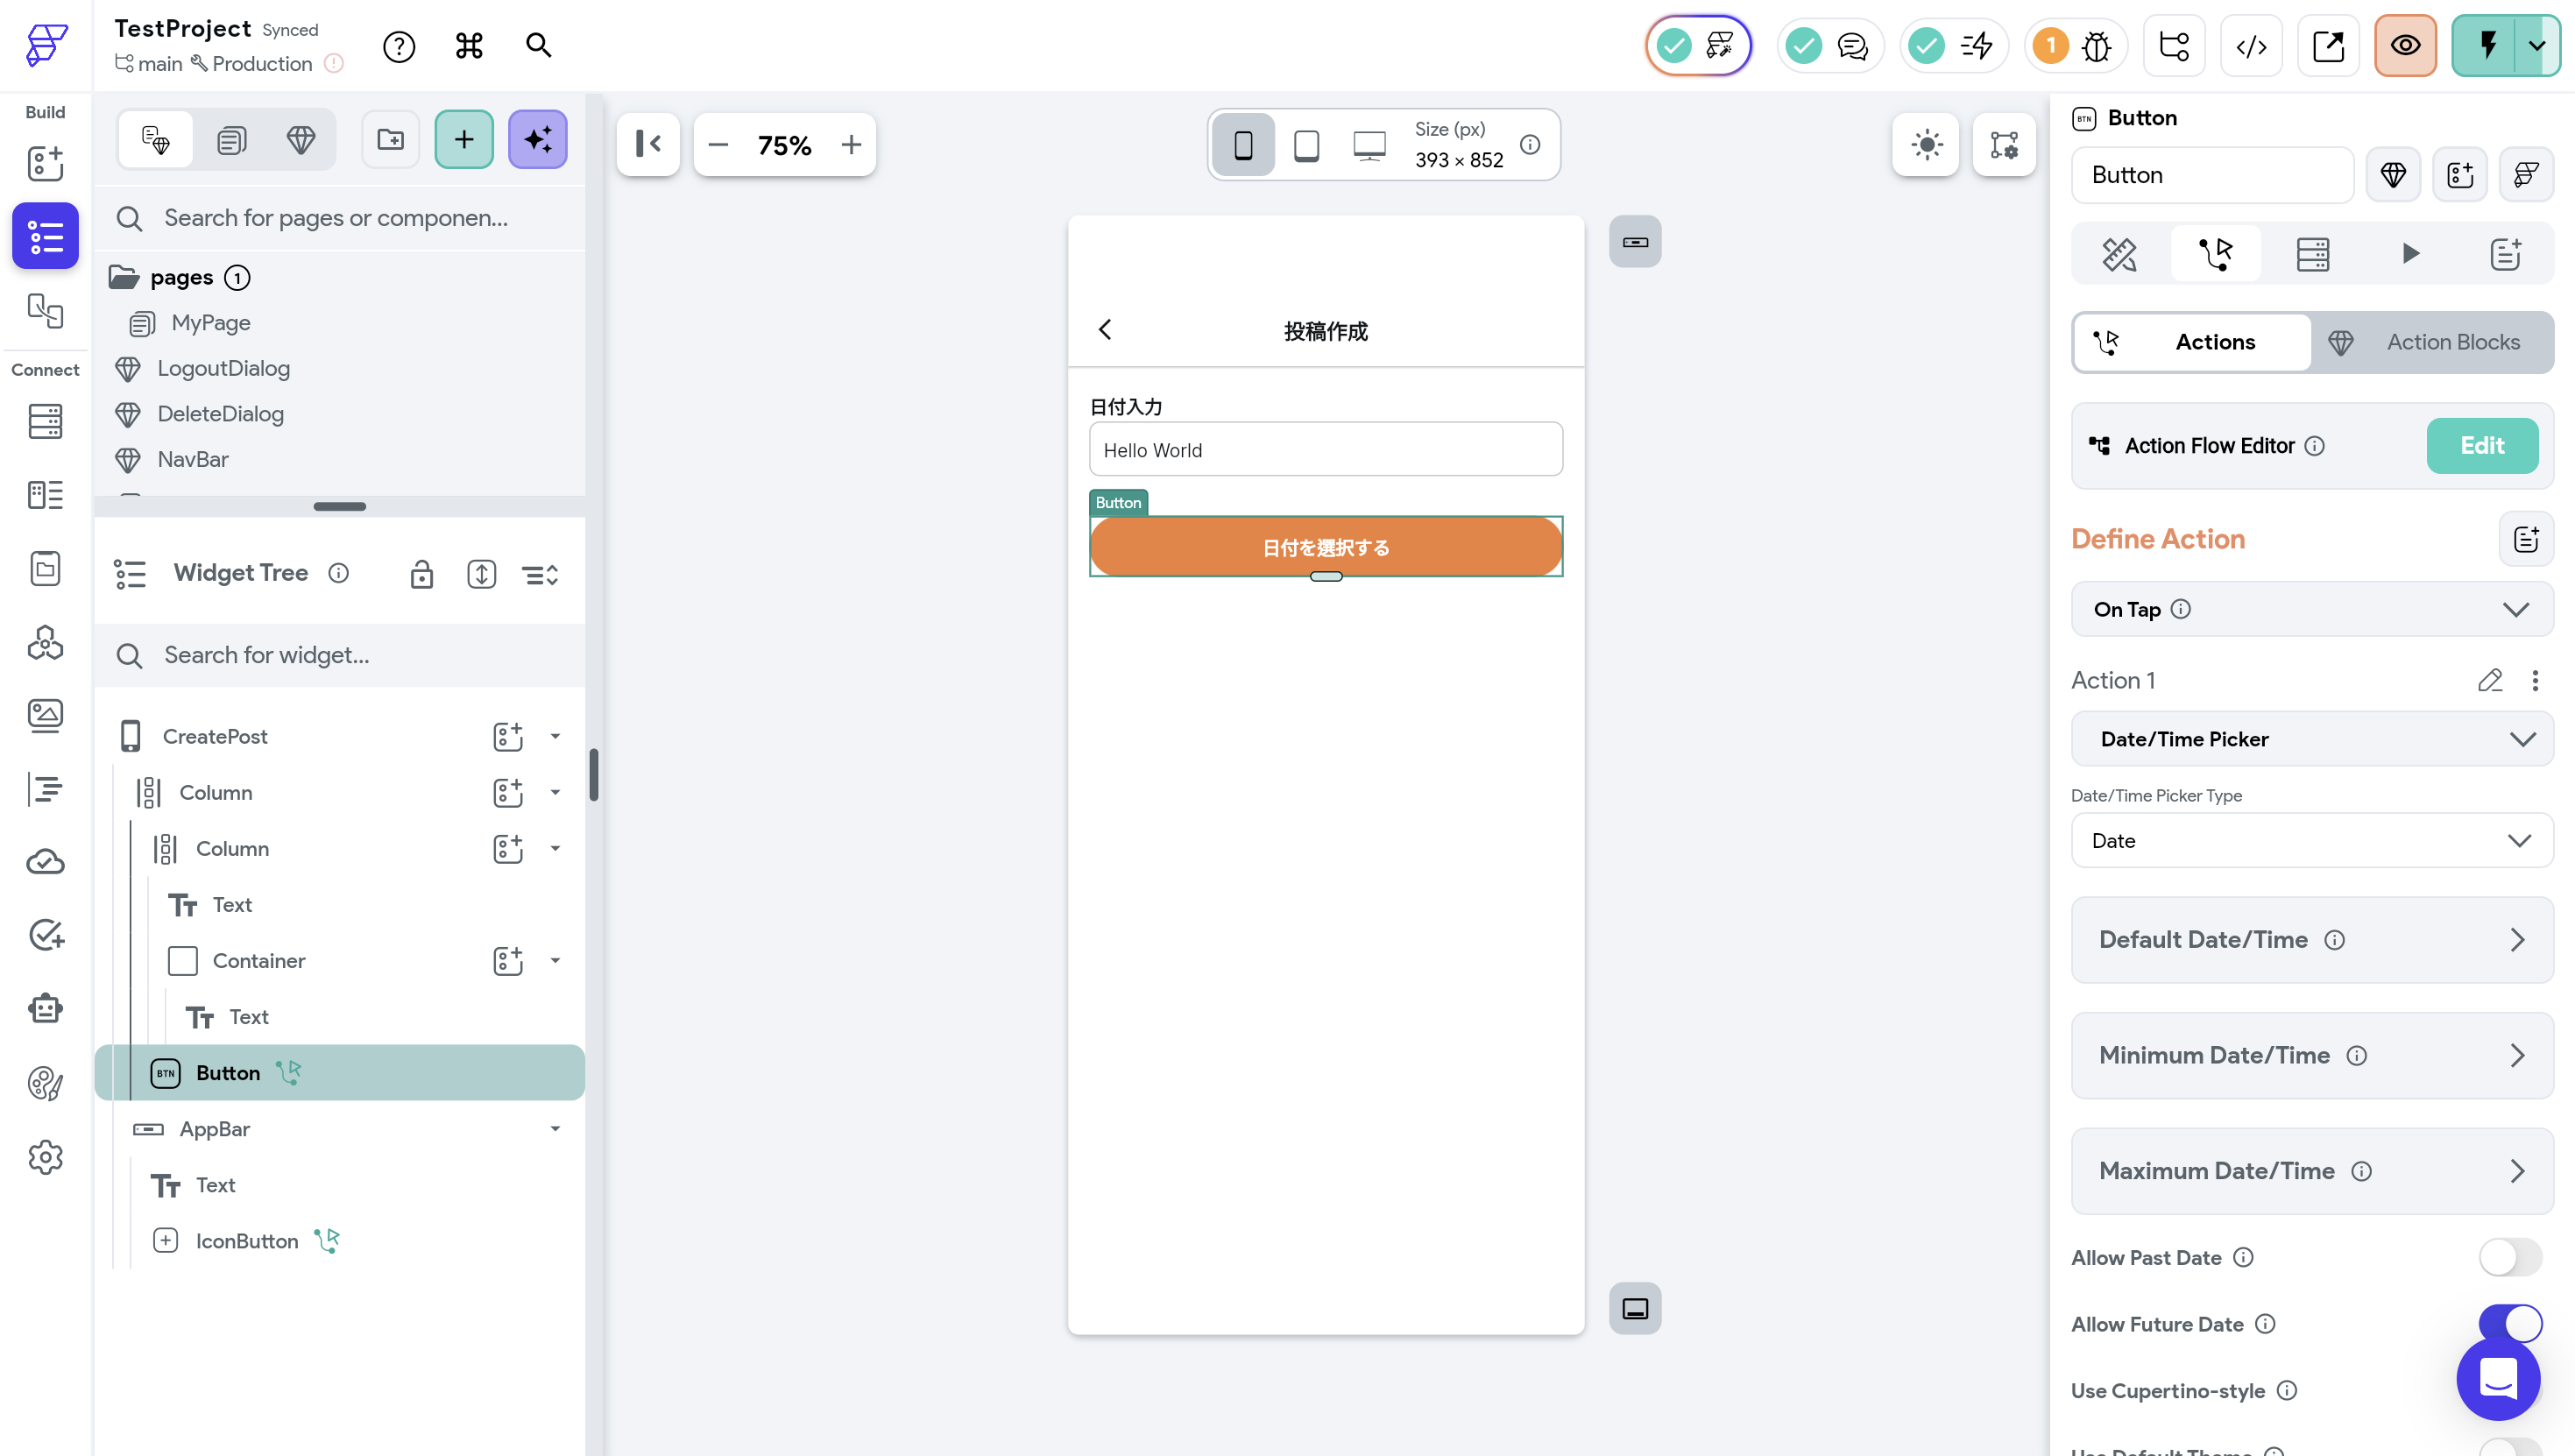Screen dimensions: 2575x1456
Task: Click the Storyboard icon in the left sidebar
Action: coord(45,310)
